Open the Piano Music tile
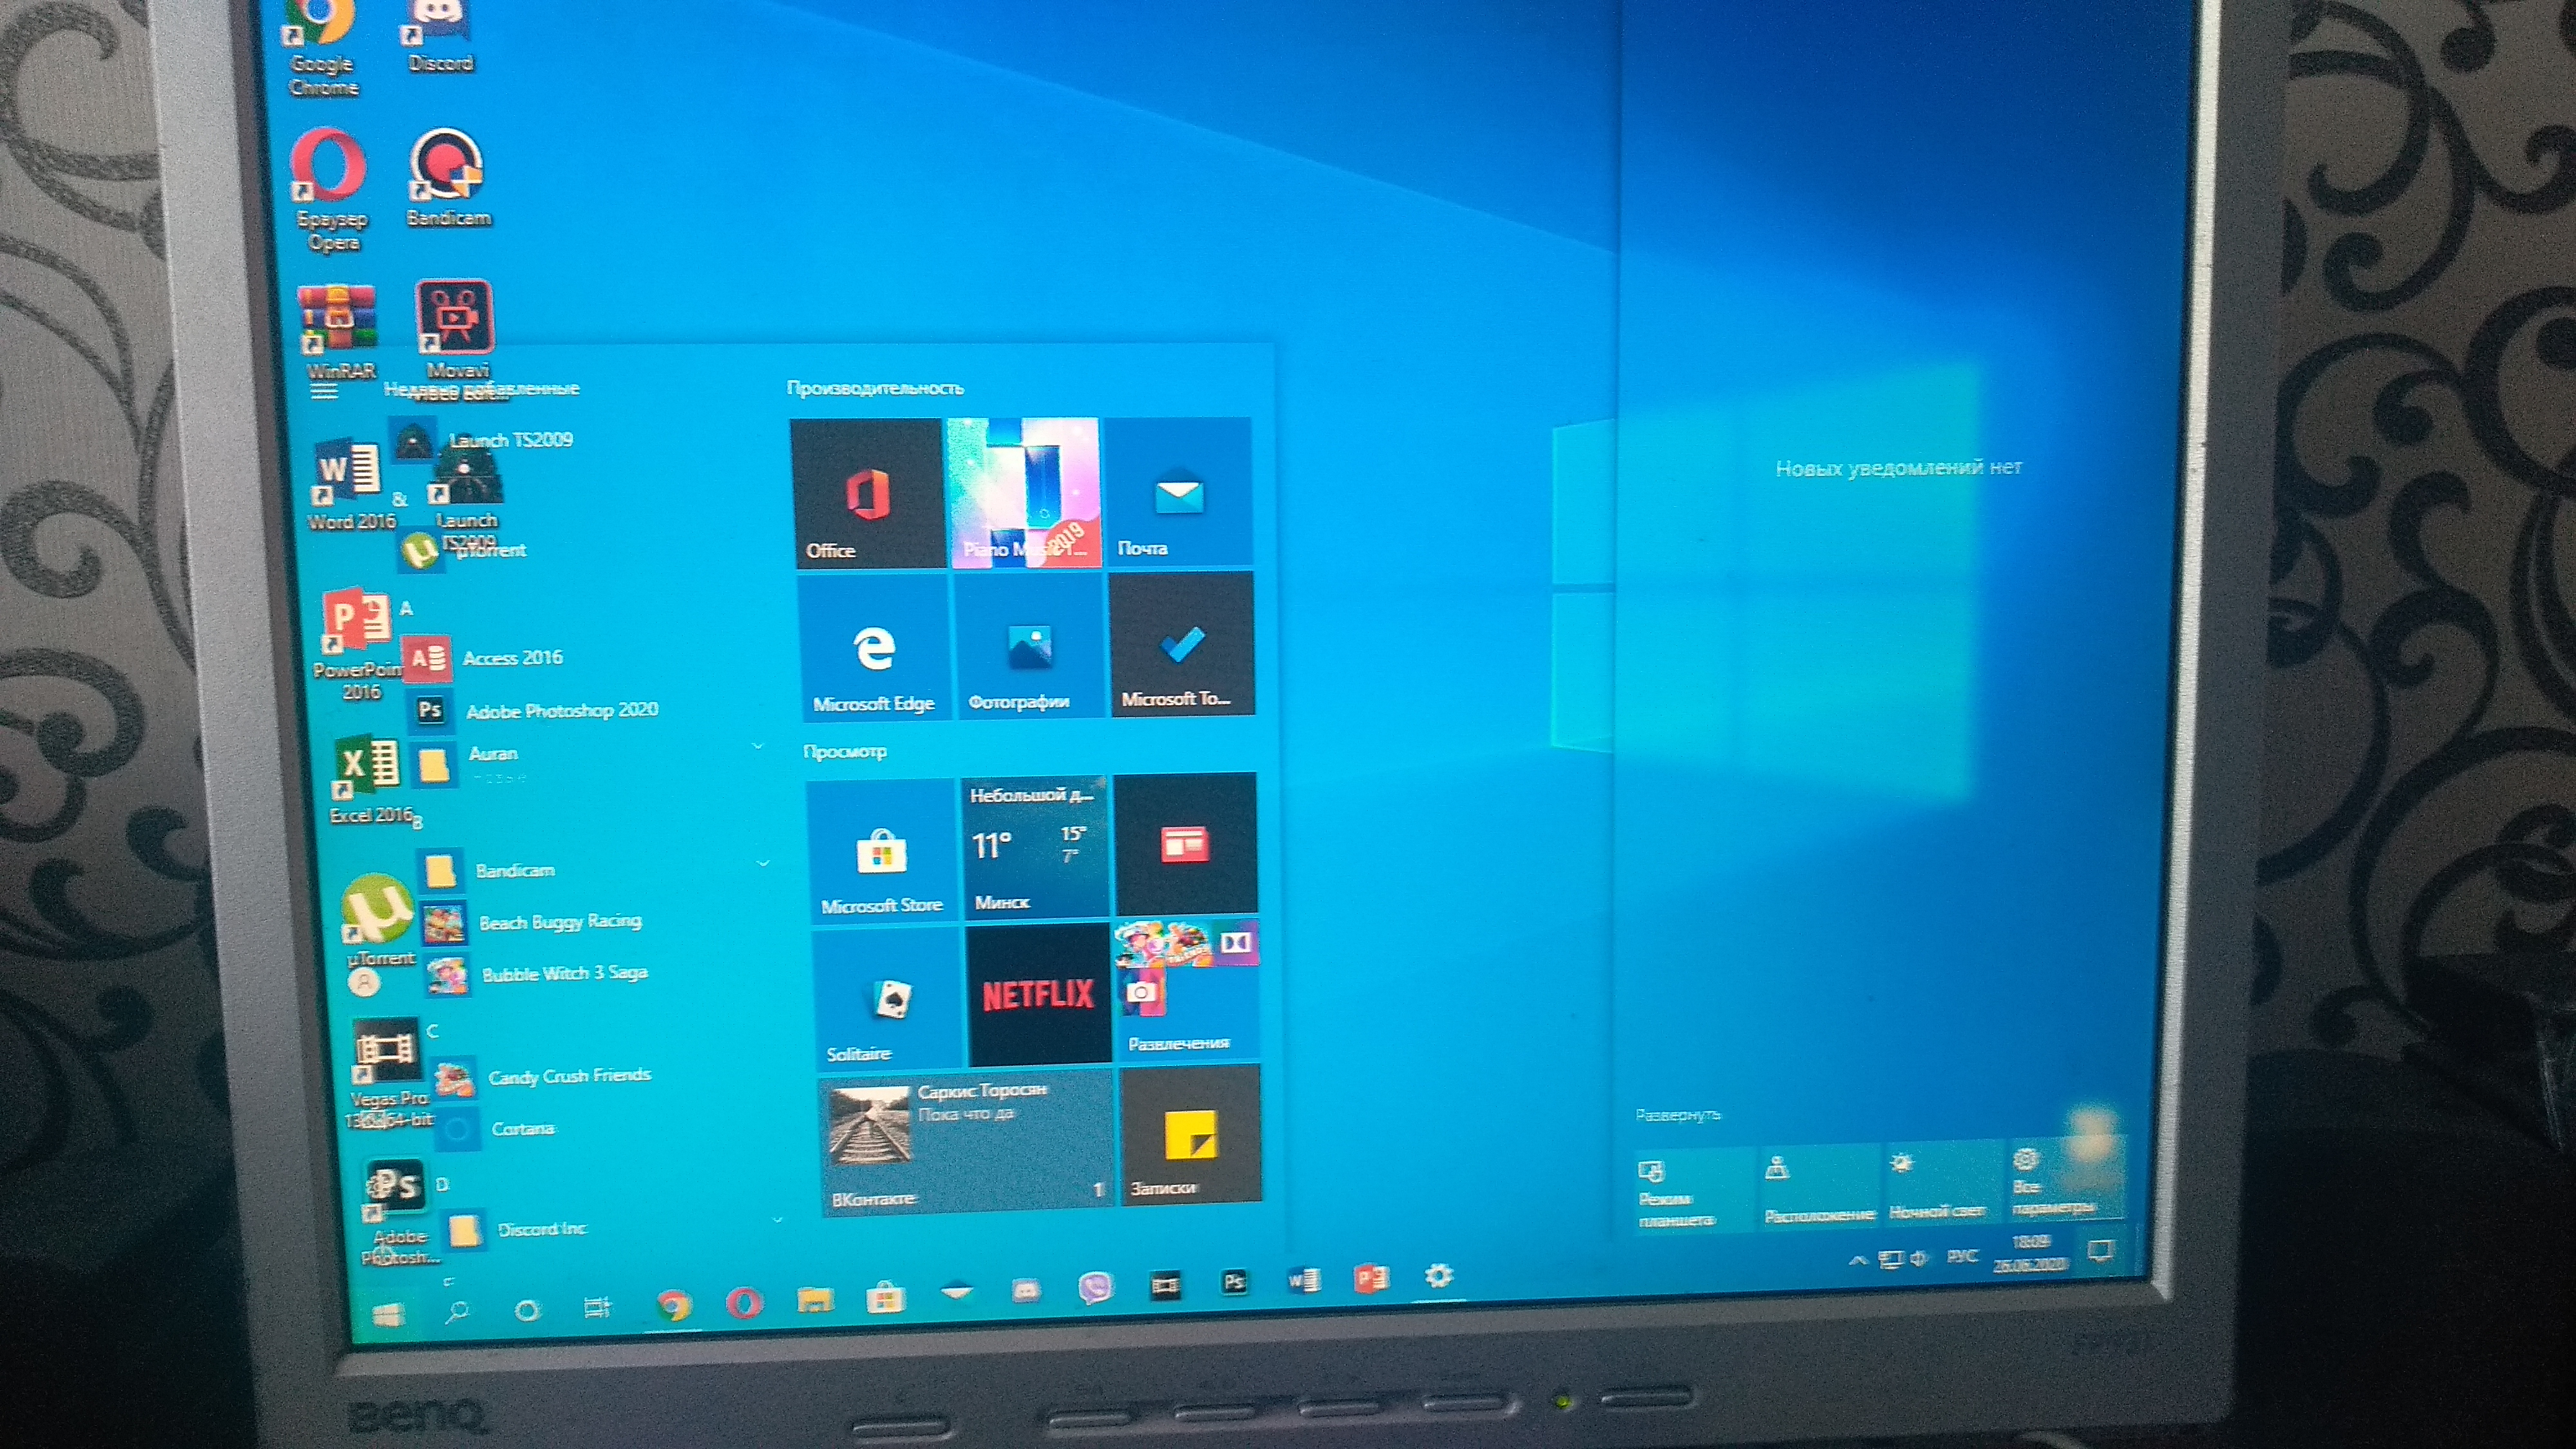Screen dimensions: 2576x1449 pyautogui.click(x=1025, y=492)
